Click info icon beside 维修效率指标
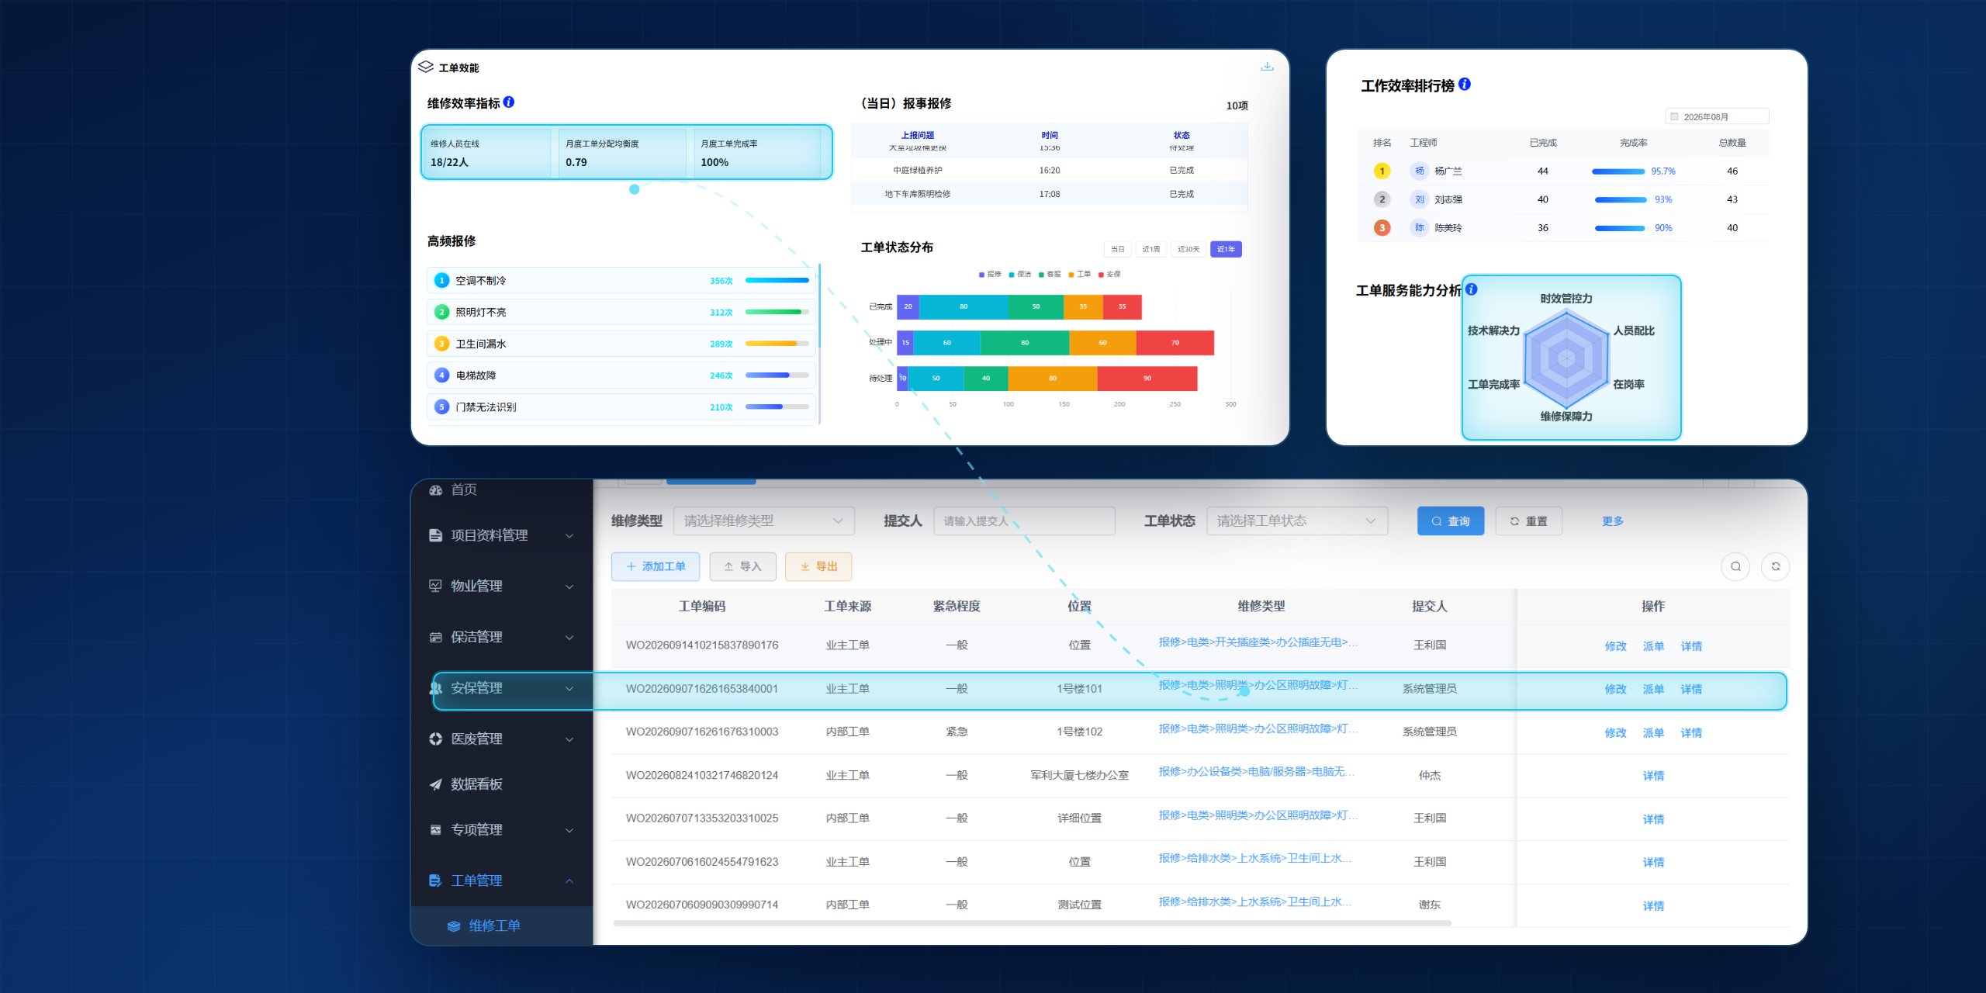1986x993 pixels. 509,102
